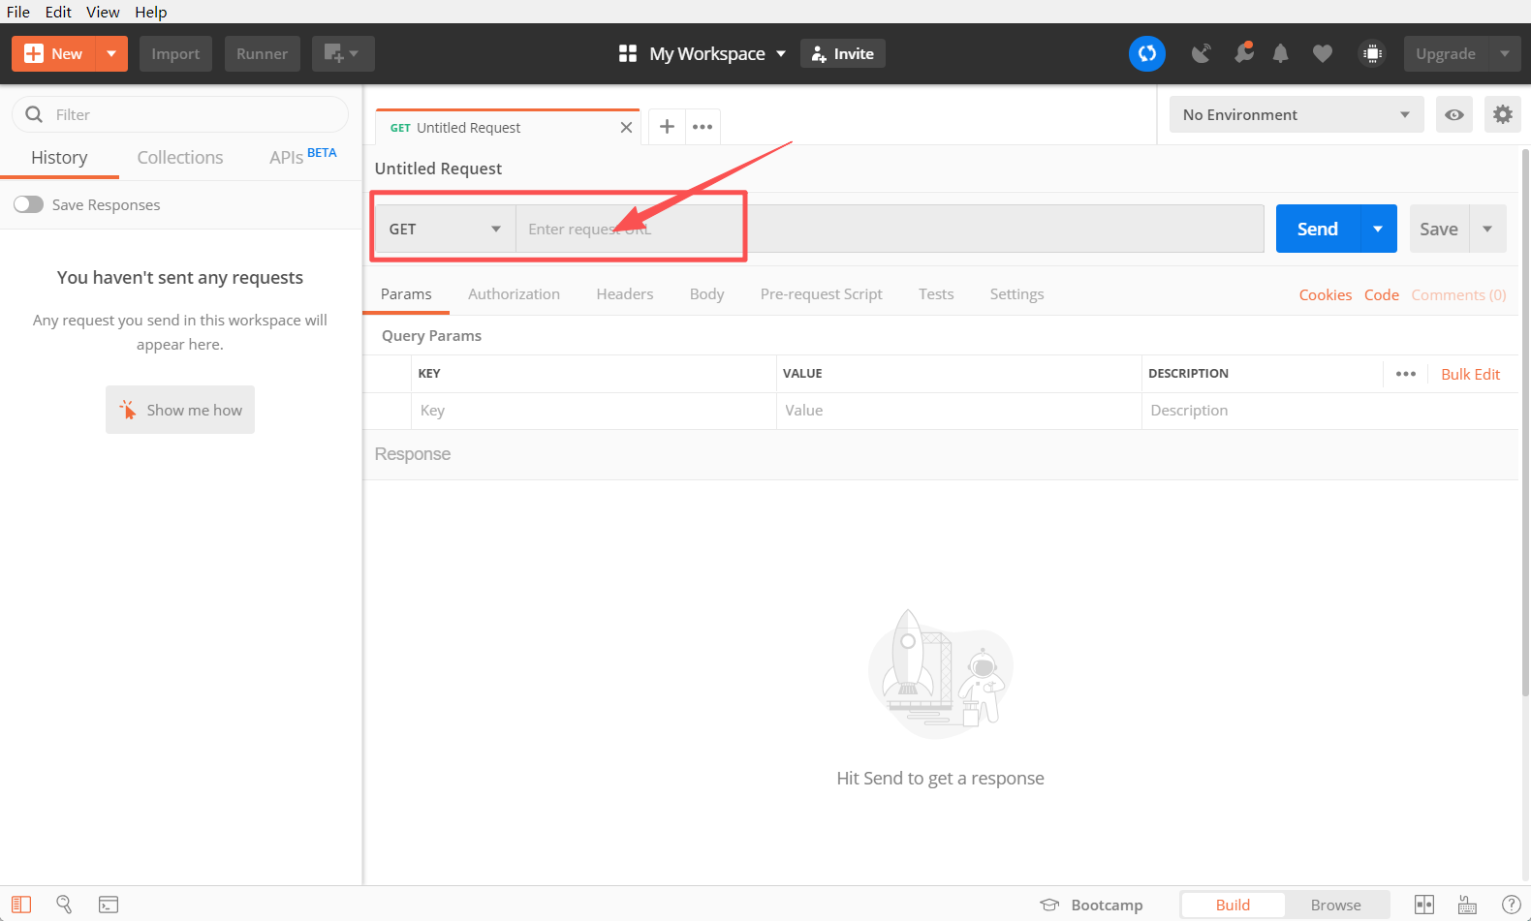Add a new request tab with plus
This screenshot has height=921, width=1531.
pyautogui.click(x=667, y=126)
